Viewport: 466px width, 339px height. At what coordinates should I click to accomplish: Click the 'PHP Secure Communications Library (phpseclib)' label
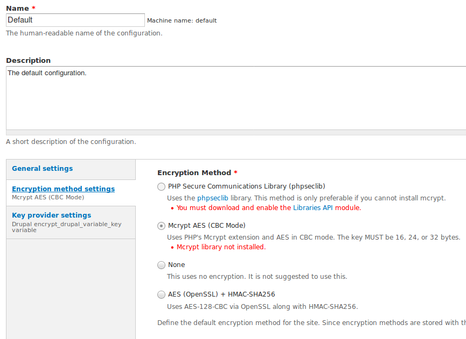pyautogui.click(x=247, y=186)
